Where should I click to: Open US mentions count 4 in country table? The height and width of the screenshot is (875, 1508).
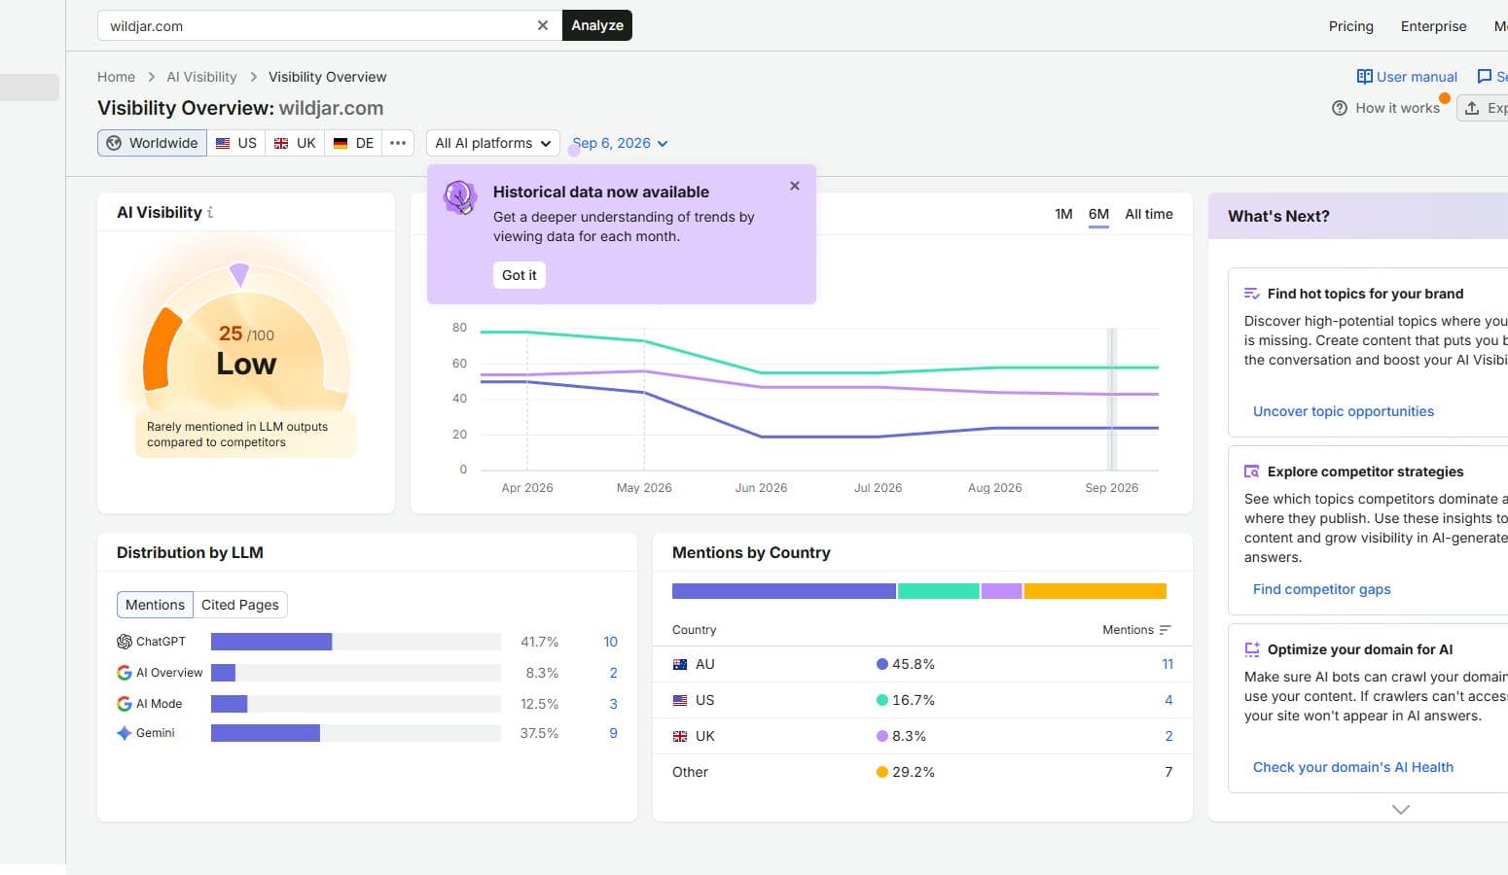coord(1168,700)
